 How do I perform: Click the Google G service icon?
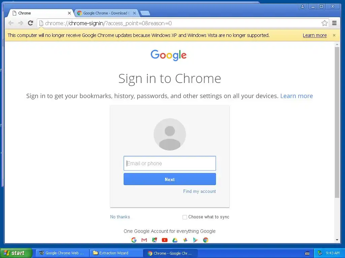coord(134,240)
